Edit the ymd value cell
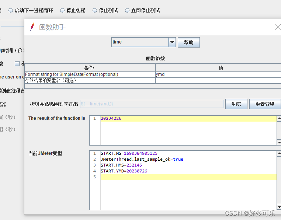Screen dimensions: 281x220 point(218,74)
